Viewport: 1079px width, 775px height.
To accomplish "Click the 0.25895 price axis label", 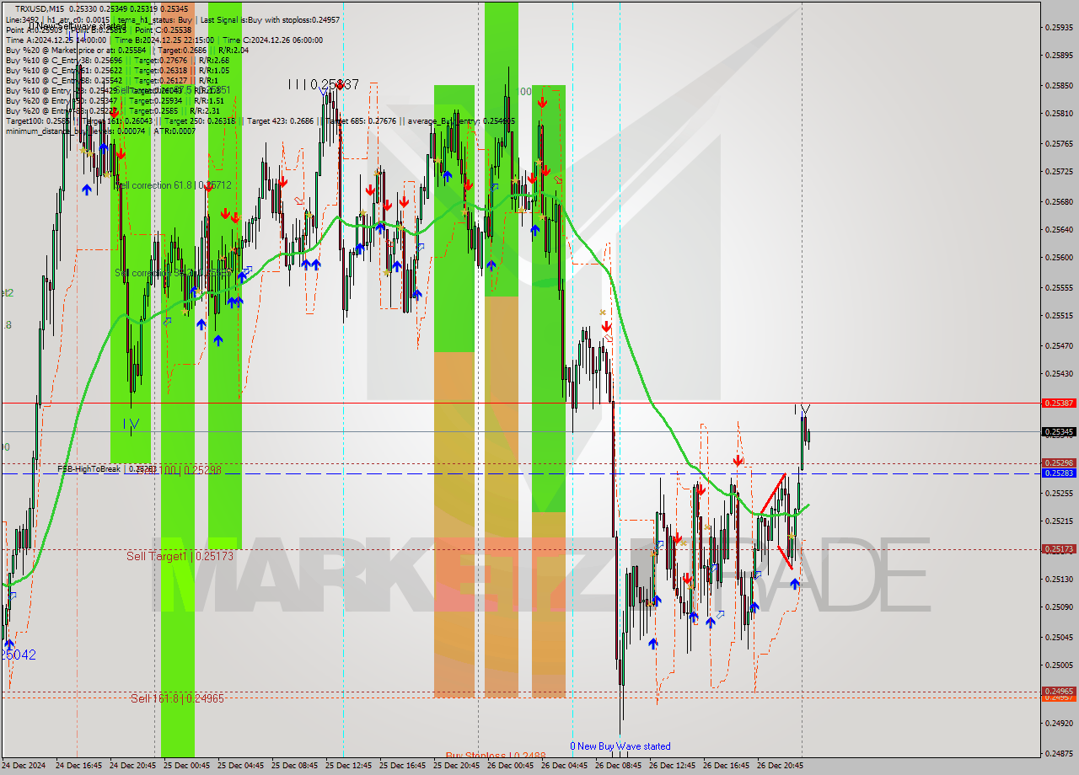I will (1059, 56).
